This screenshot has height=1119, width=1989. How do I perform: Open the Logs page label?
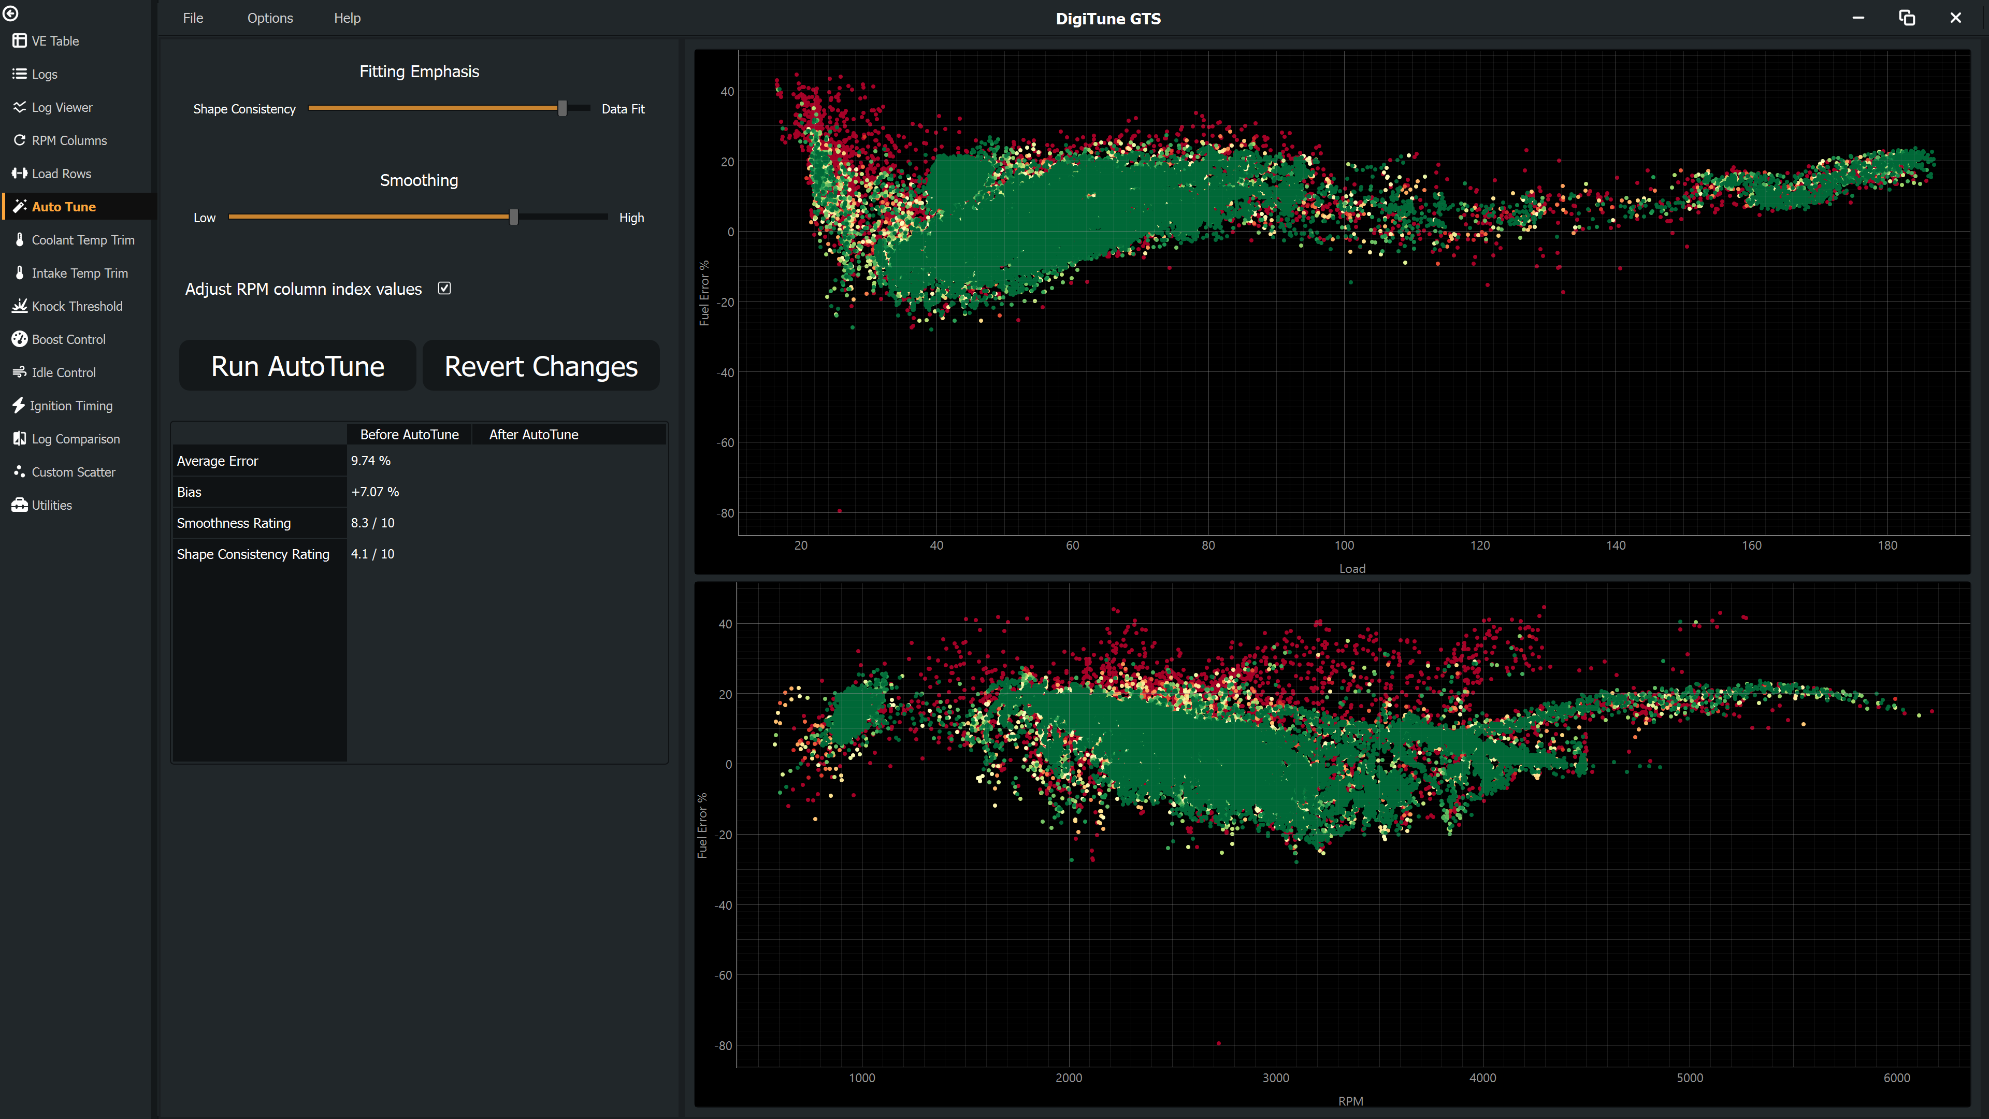point(44,74)
